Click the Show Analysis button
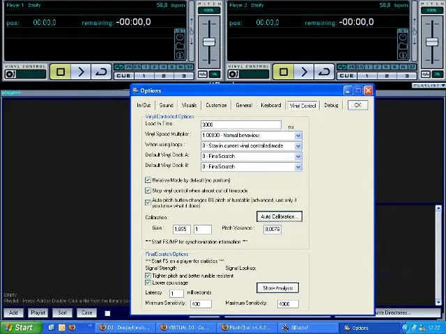The image size is (446, 334). point(277,288)
